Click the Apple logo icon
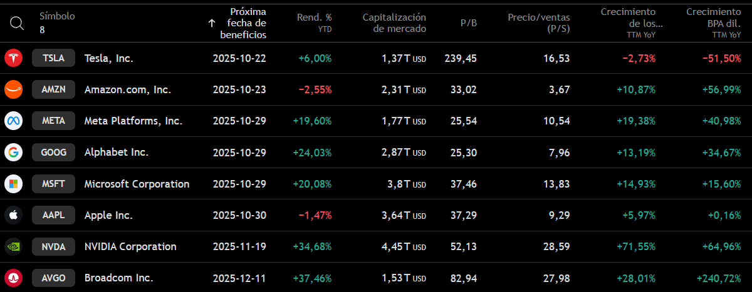 point(13,215)
